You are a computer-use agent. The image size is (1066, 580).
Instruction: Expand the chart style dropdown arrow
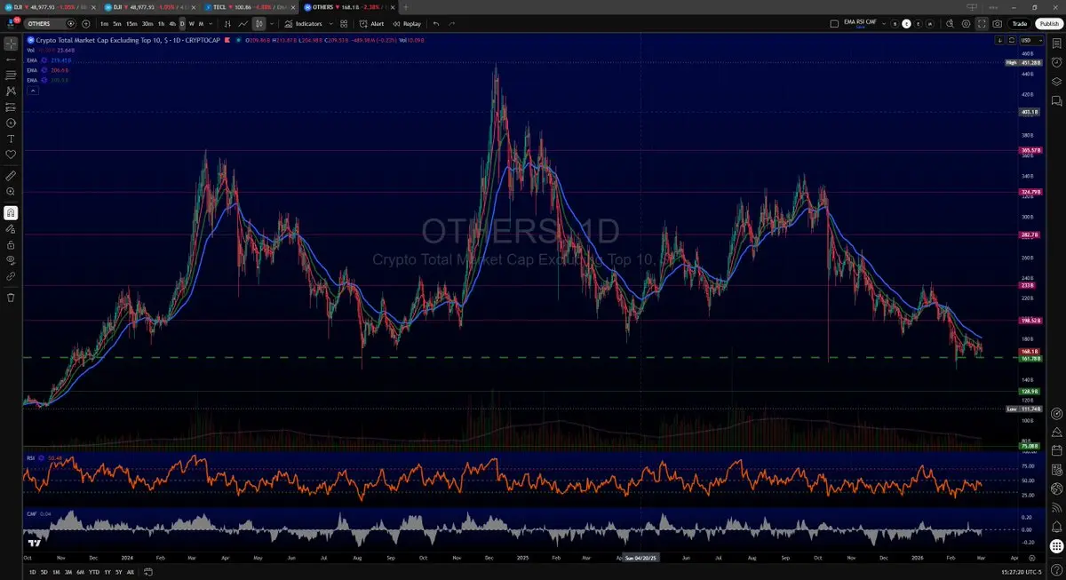[271, 24]
